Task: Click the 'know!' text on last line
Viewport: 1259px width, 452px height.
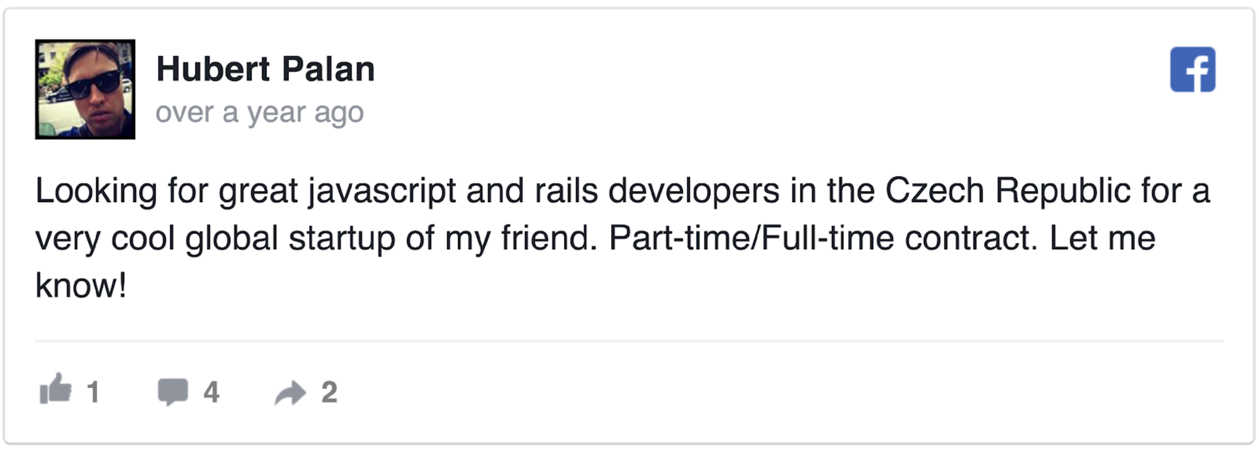Action: point(81,286)
